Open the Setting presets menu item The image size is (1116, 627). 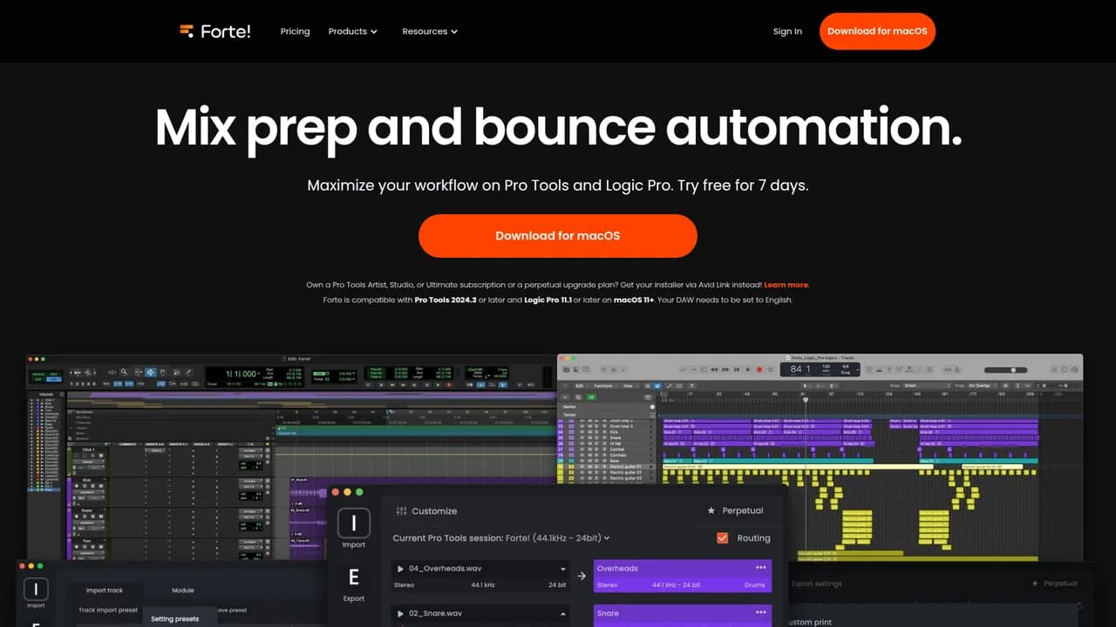(x=174, y=619)
